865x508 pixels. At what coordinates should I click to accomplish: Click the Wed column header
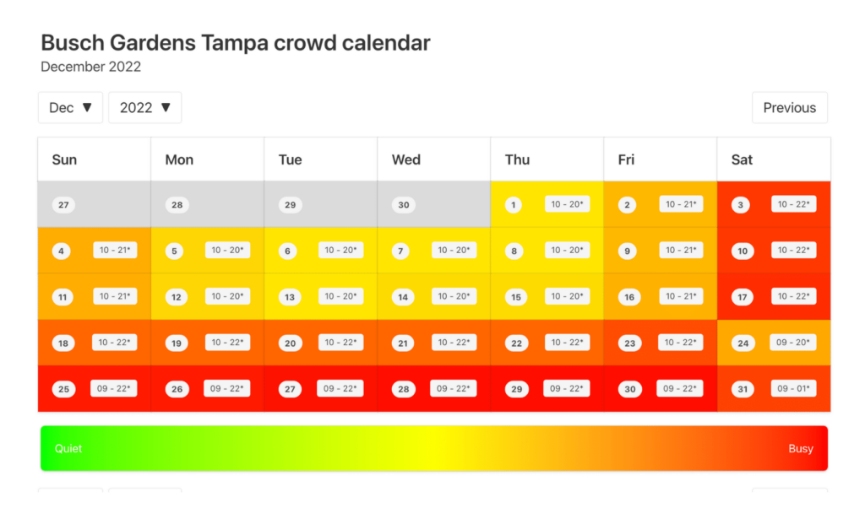click(x=405, y=159)
